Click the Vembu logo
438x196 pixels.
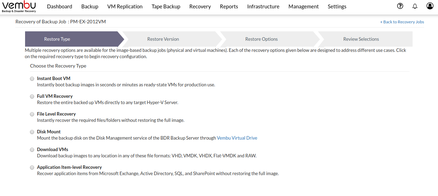point(19,7)
